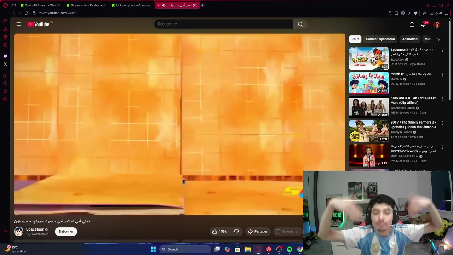Open Spotify from the taskbar

tap(289, 249)
